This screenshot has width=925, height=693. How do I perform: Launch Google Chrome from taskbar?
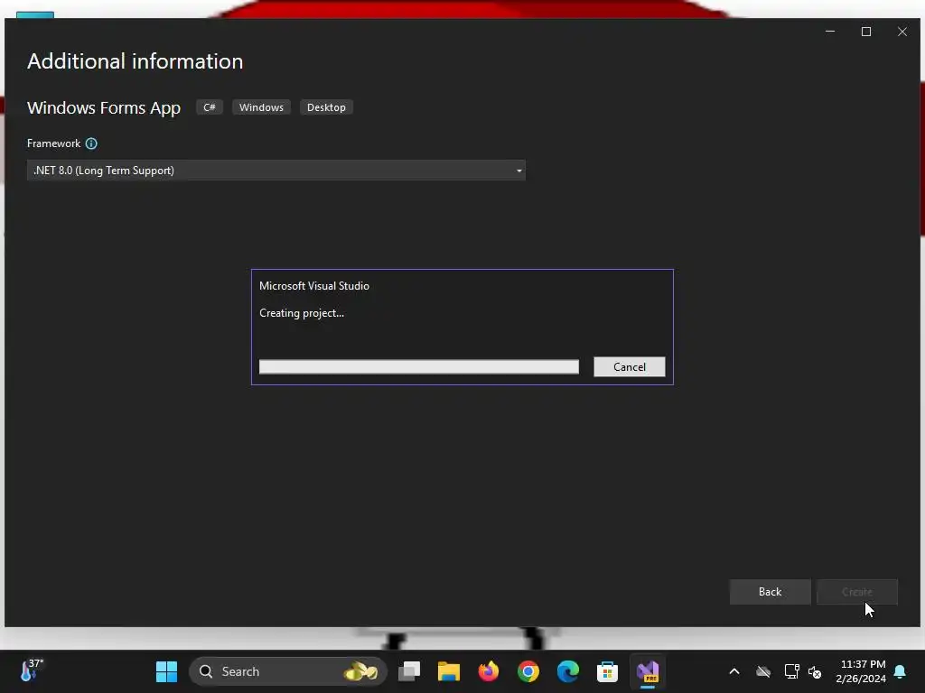(528, 671)
